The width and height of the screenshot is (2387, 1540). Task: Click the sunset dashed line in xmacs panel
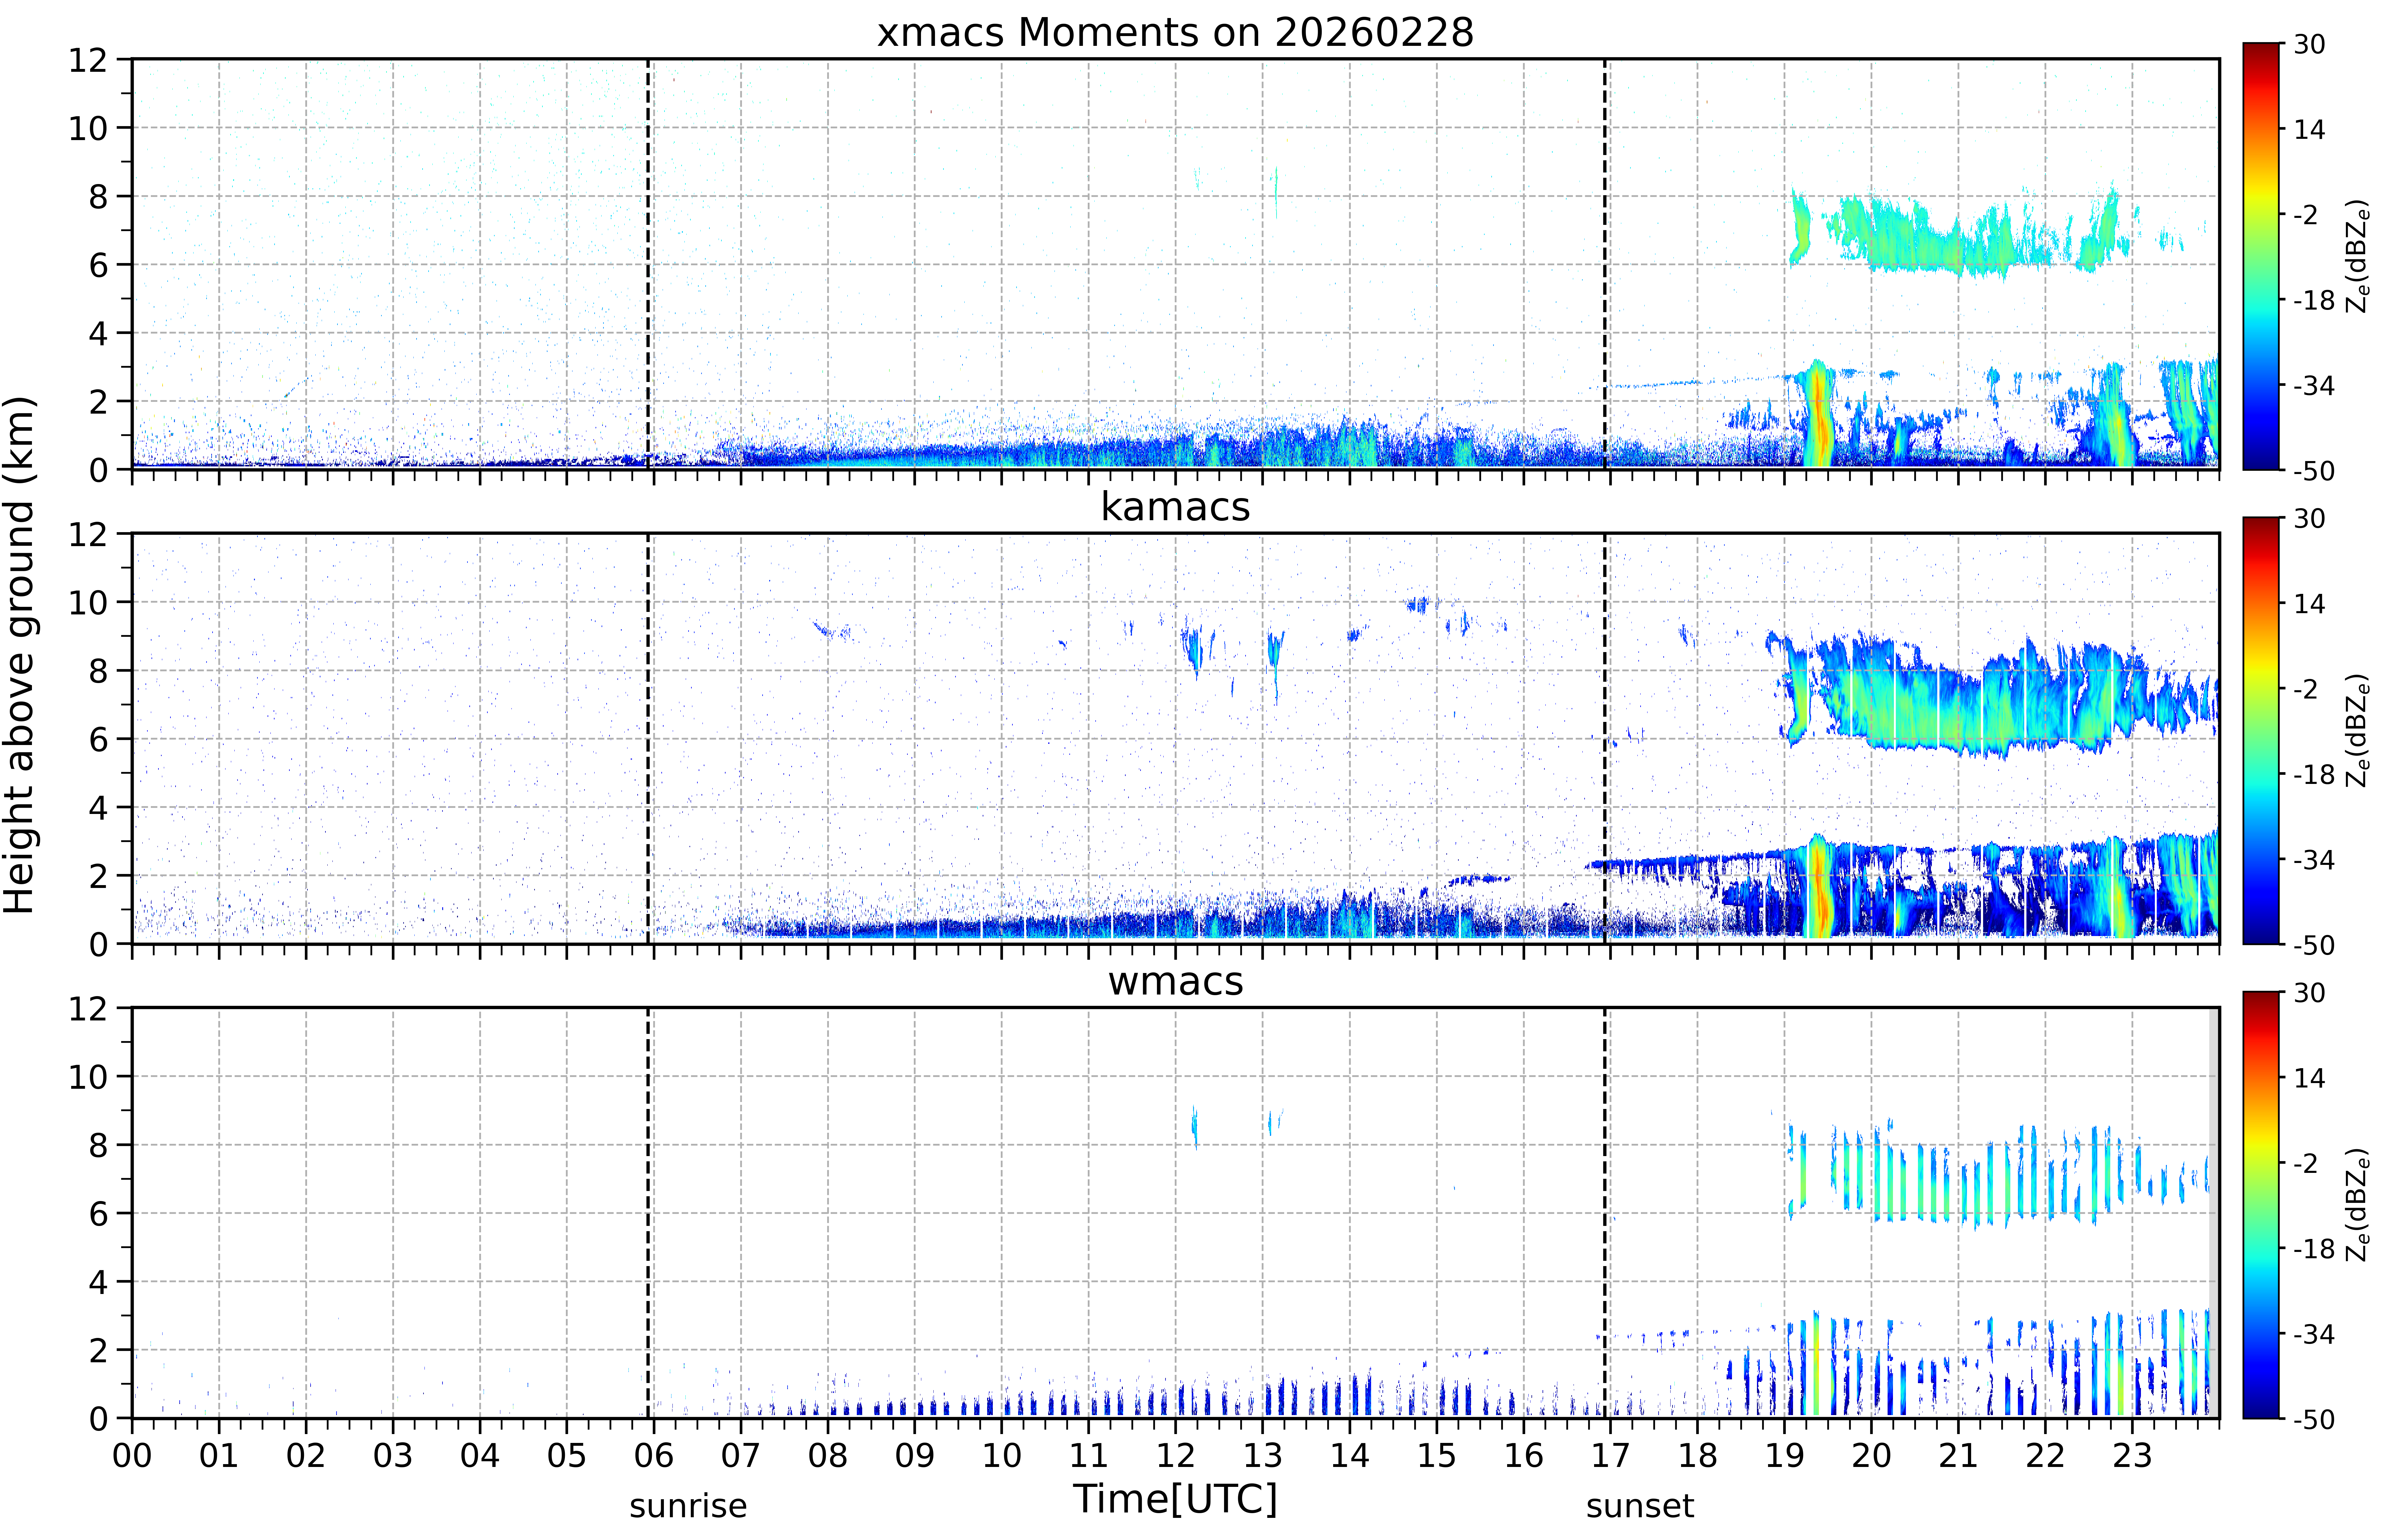click(1605, 264)
